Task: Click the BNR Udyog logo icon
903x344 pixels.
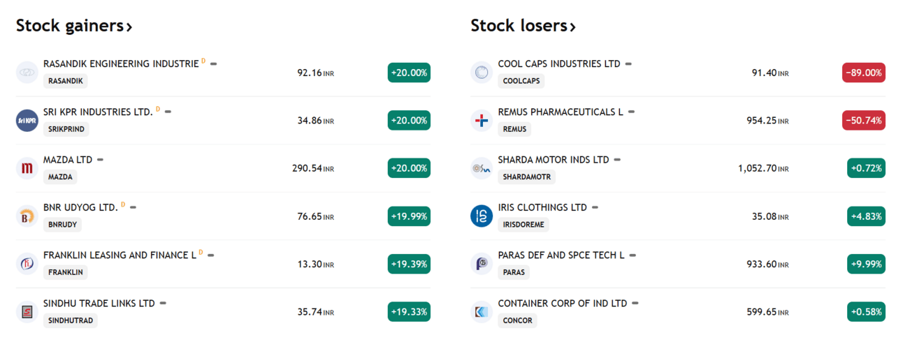Action: click(x=27, y=216)
